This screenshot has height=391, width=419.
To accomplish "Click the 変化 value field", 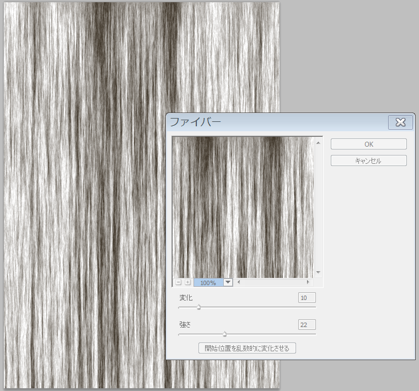I will [x=307, y=298].
